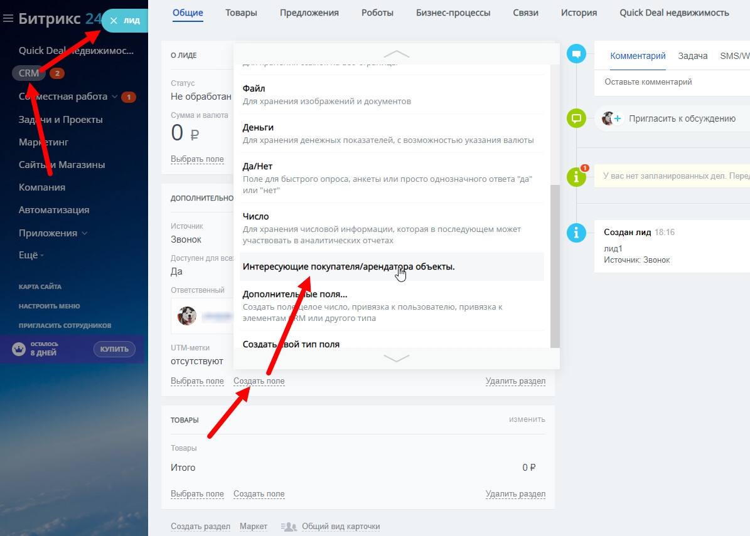Click the info icon with red notification badge
The image size is (750, 536).
576,177
